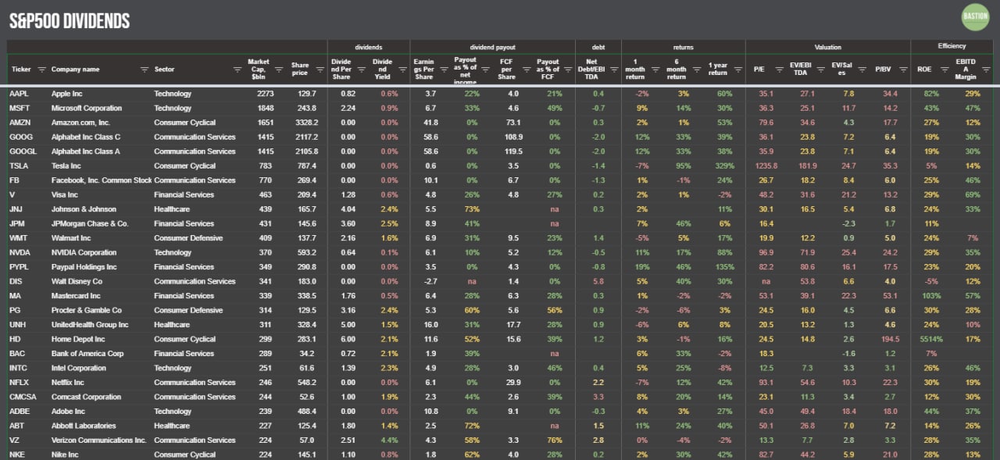The image size is (1000, 460).
Task: Select the dividends group header
Action: (368, 47)
